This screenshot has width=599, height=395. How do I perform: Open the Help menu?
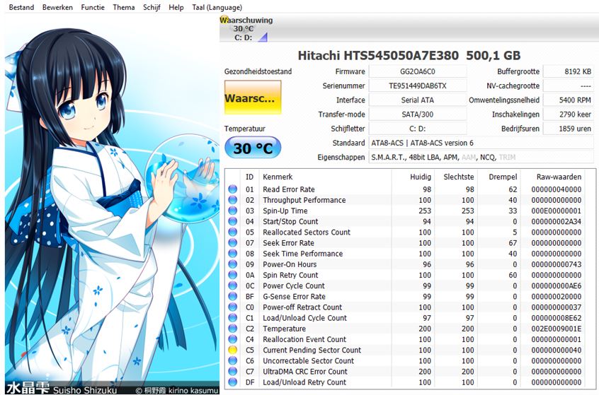click(176, 7)
